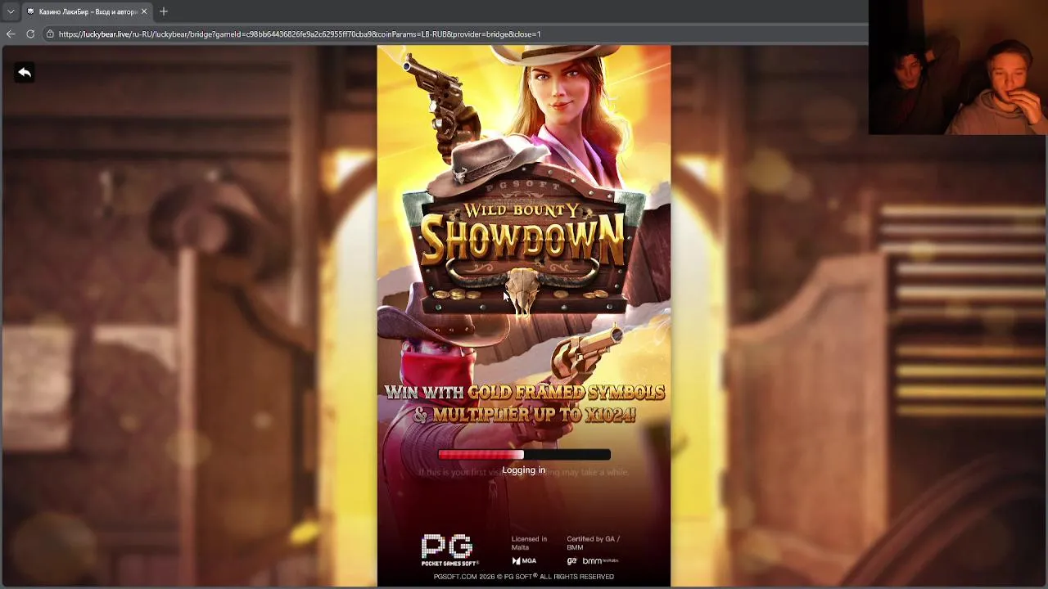View site information lock icon
The width and height of the screenshot is (1048, 589).
click(50, 34)
